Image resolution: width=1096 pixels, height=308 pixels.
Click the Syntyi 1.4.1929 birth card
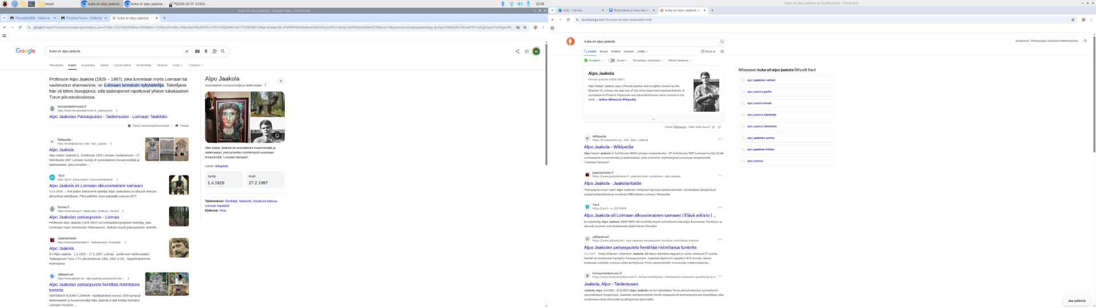pos(224,180)
